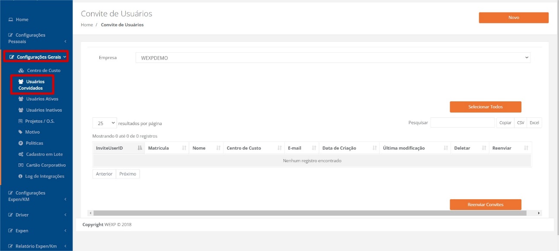Sort by Nome column sort icon
This screenshot has height=251, width=559.
click(x=219, y=148)
